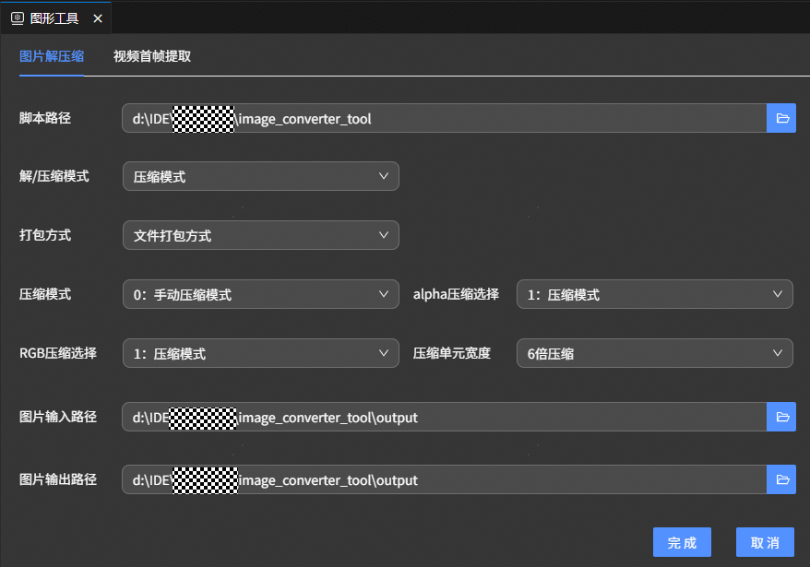Select the 图片解压缩 tab
The height and width of the screenshot is (567, 810).
(x=52, y=56)
